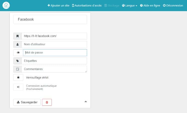Viewport: 187px width, 113px height.
Task: Toggle Verrouillage strict lock button
Action: pyautogui.click(x=18, y=77)
